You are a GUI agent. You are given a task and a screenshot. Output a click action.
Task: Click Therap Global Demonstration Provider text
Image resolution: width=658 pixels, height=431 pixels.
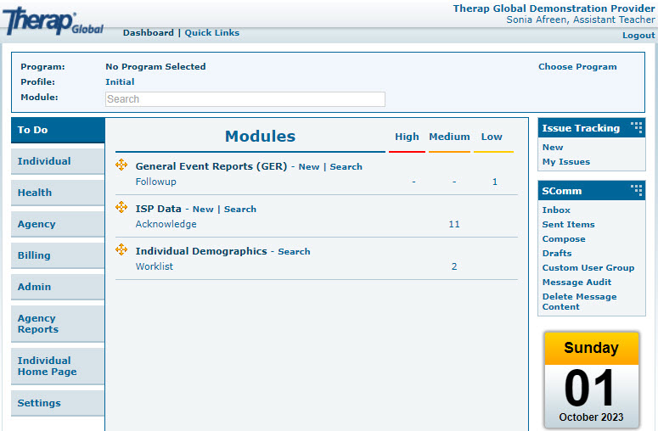coord(554,8)
